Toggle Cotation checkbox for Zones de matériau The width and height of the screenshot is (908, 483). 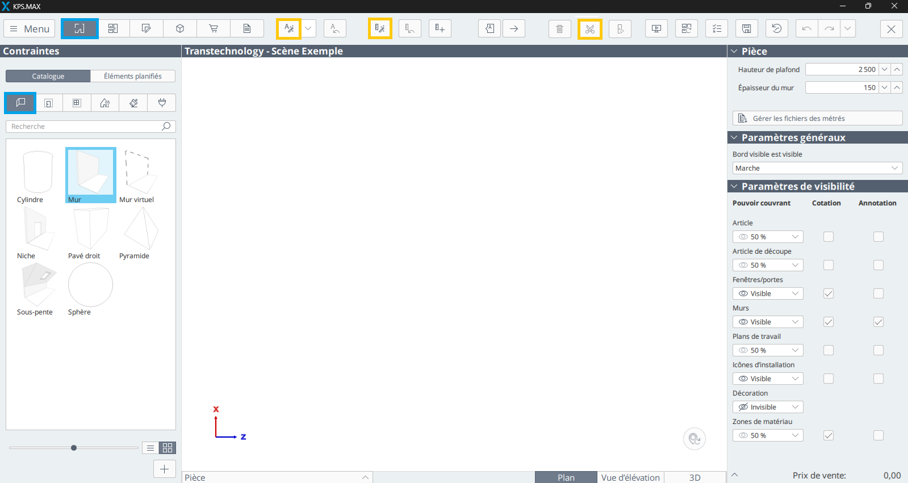coord(829,435)
